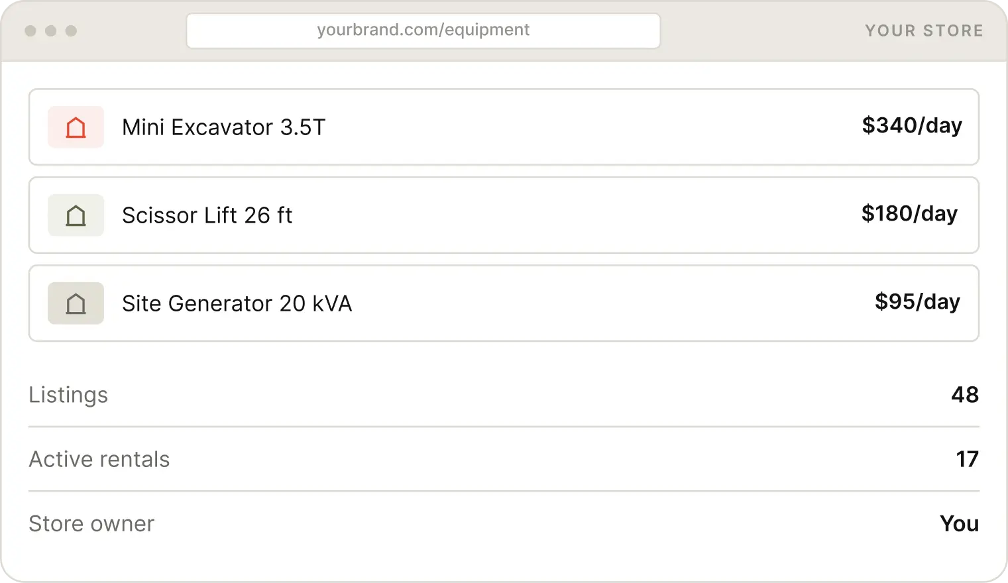Open the Site Generator 20 kVA listing
1008x583 pixels.
coord(504,303)
